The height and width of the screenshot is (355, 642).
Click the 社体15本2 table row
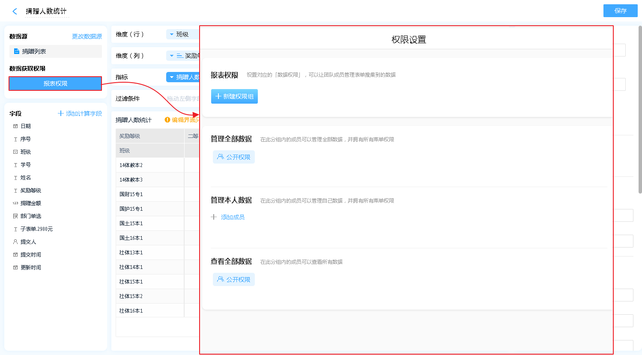[x=150, y=296]
